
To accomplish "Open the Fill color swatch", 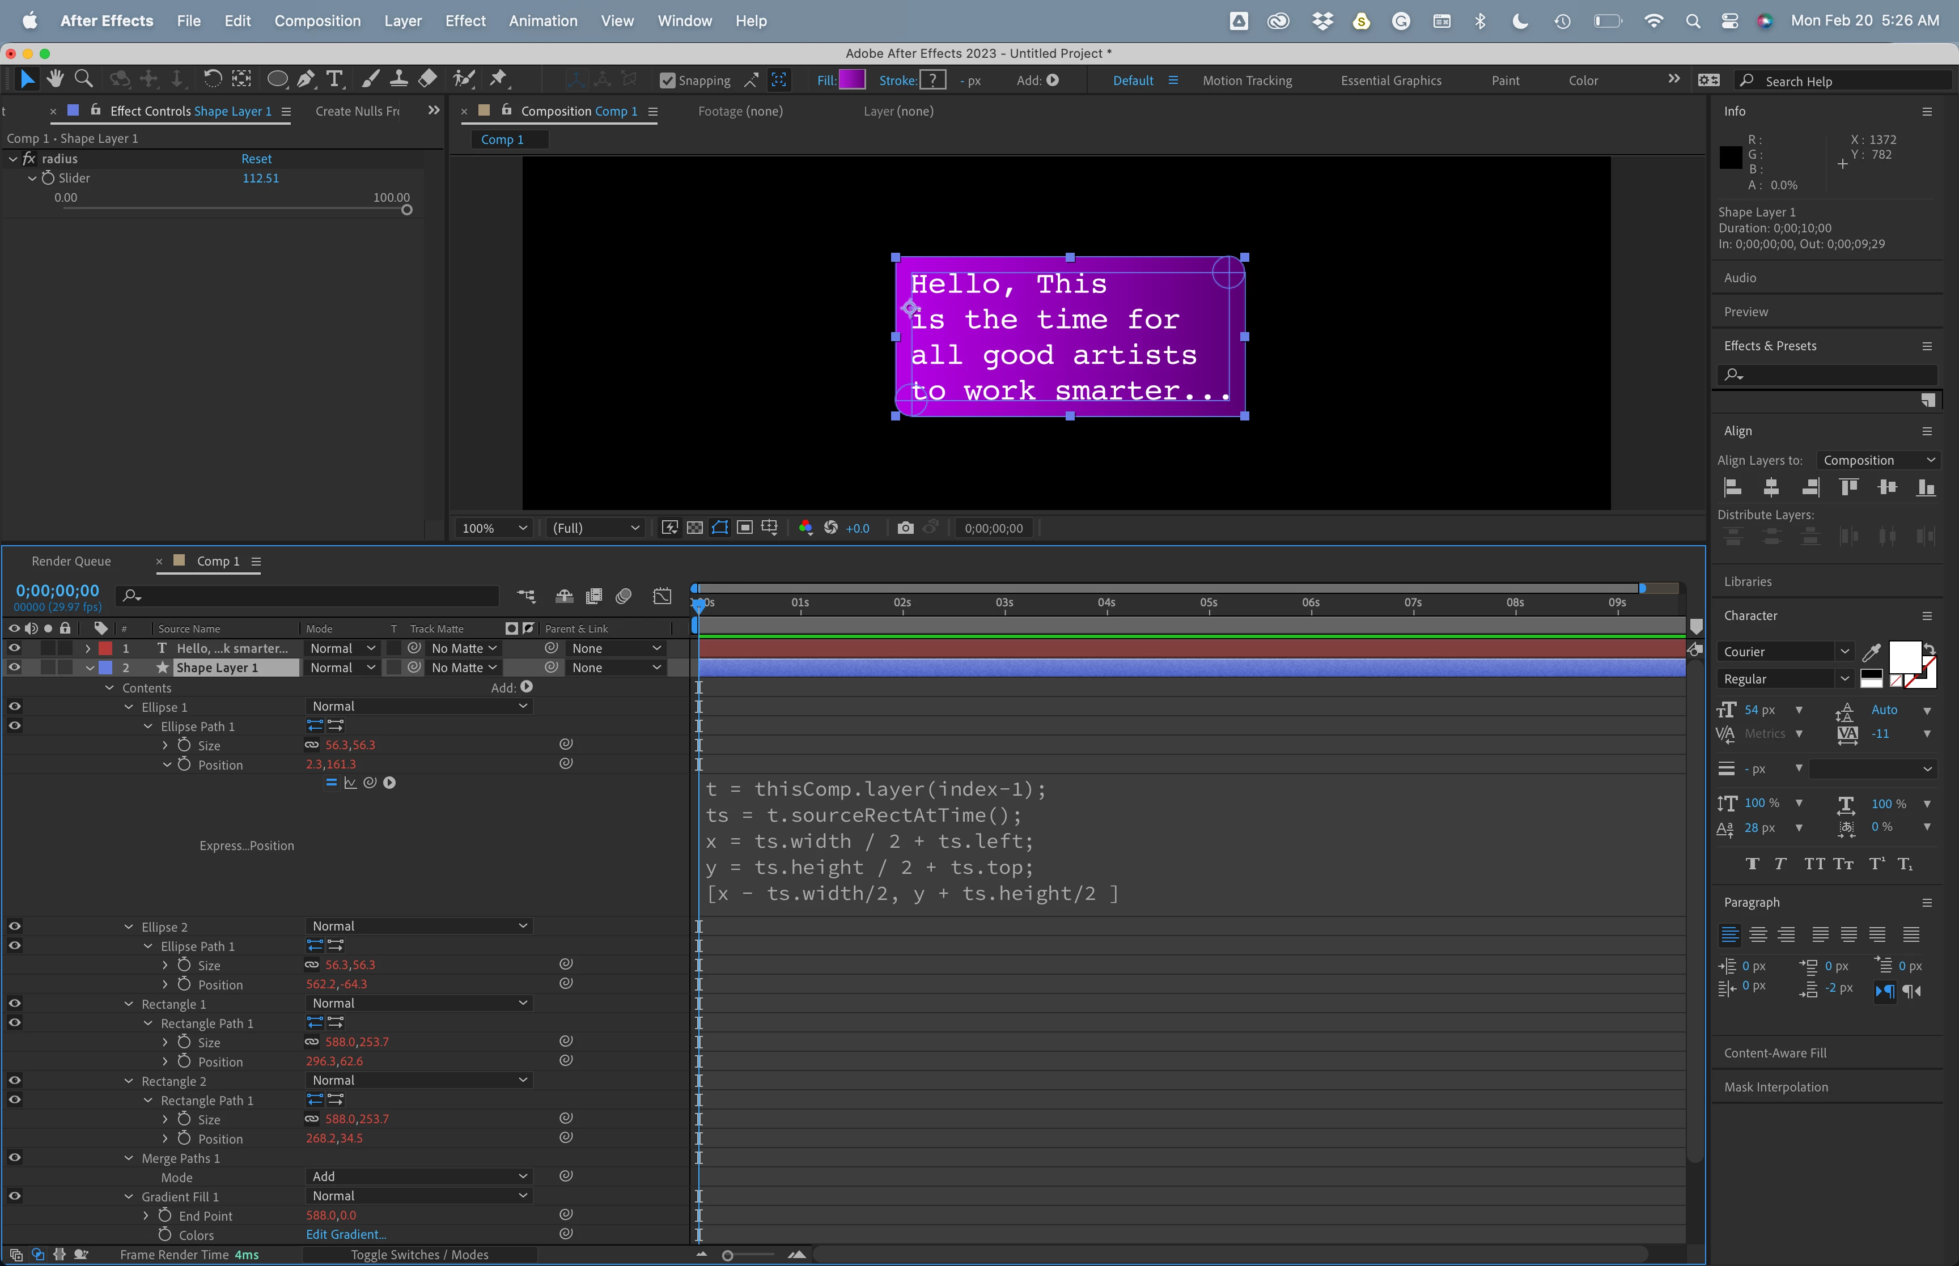I will click(851, 80).
